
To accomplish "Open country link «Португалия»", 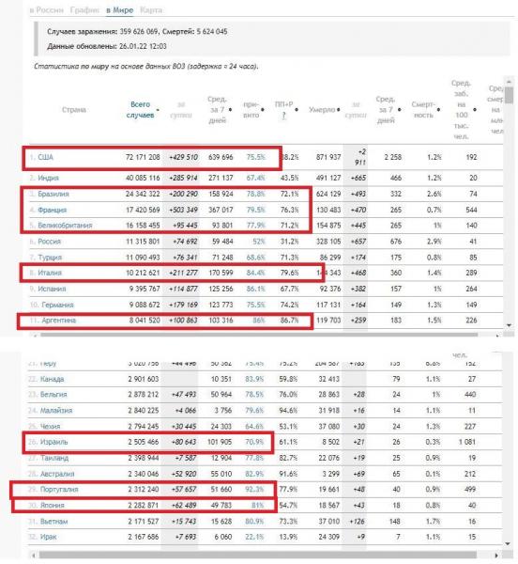I will [59, 489].
